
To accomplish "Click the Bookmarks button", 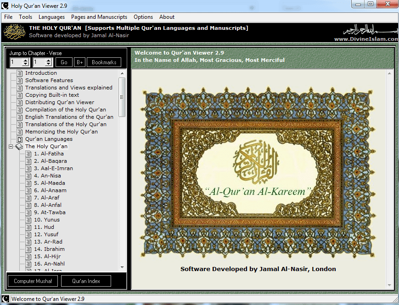I will click(x=103, y=61).
